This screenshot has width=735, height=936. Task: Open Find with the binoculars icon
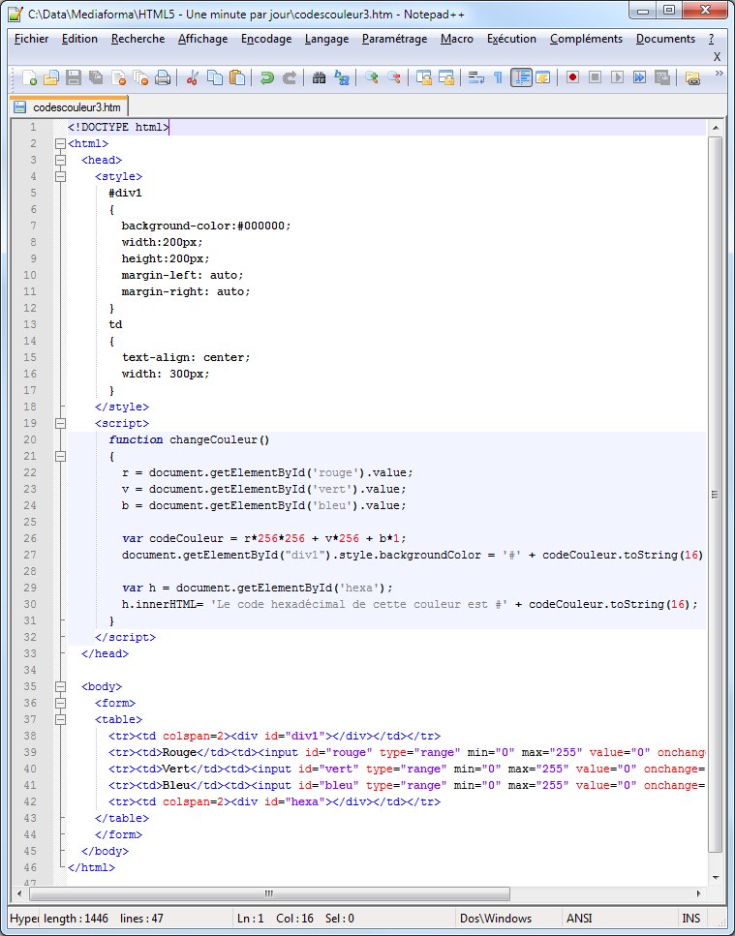click(319, 78)
